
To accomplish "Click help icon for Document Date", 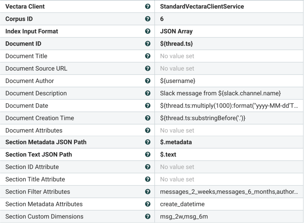I will pyautogui.click(x=148, y=106).
